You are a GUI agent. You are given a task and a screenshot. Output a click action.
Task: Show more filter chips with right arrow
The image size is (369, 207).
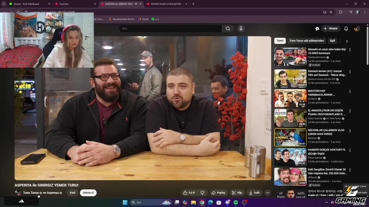click(x=347, y=41)
